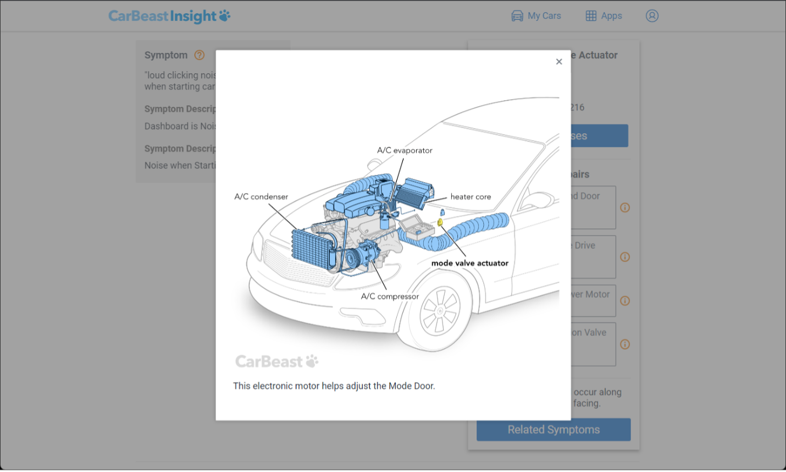Viewport: 786px width, 472px height.
Task: Click the Related Symptoms button
Action: coord(553,430)
